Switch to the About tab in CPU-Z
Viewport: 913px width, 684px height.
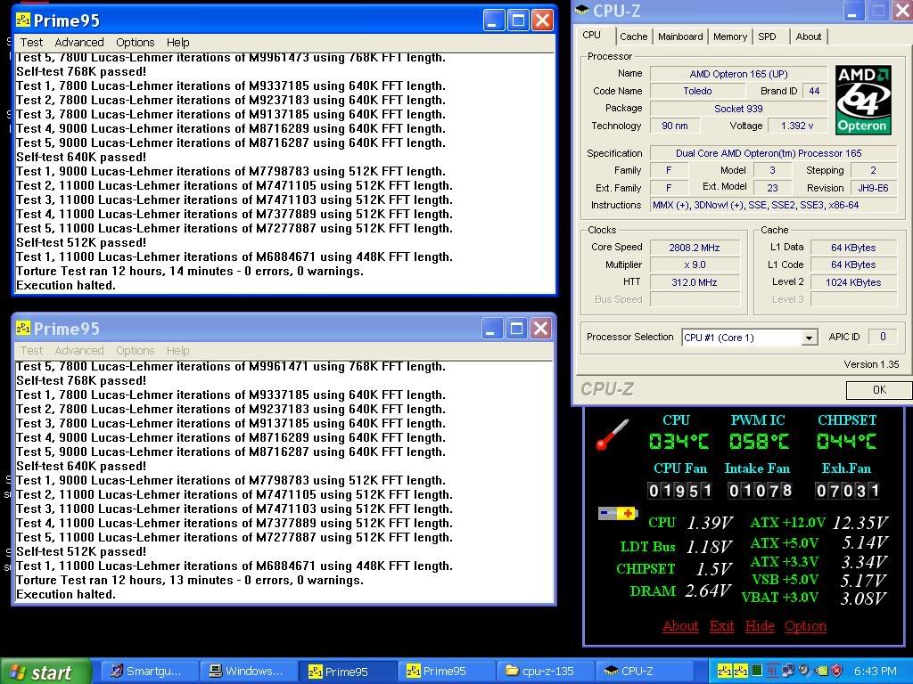[809, 37]
